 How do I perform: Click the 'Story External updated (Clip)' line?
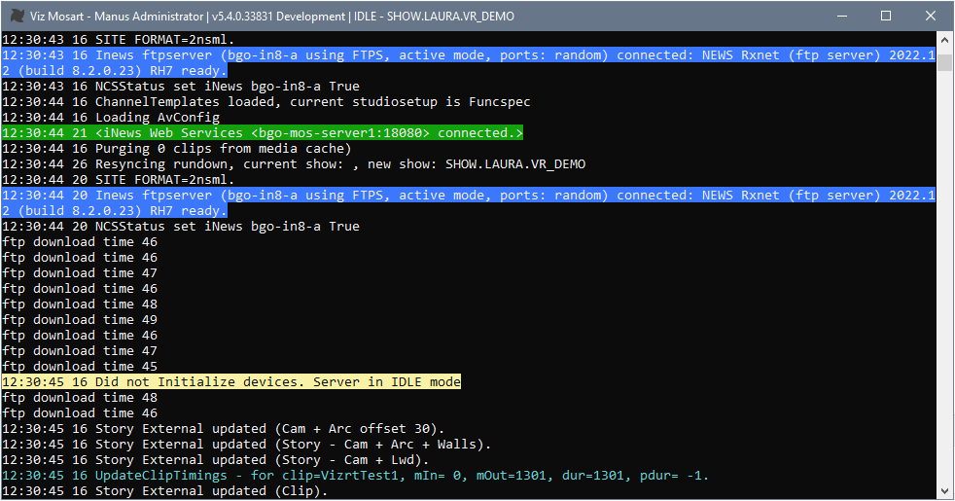pyautogui.click(x=164, y=491)
